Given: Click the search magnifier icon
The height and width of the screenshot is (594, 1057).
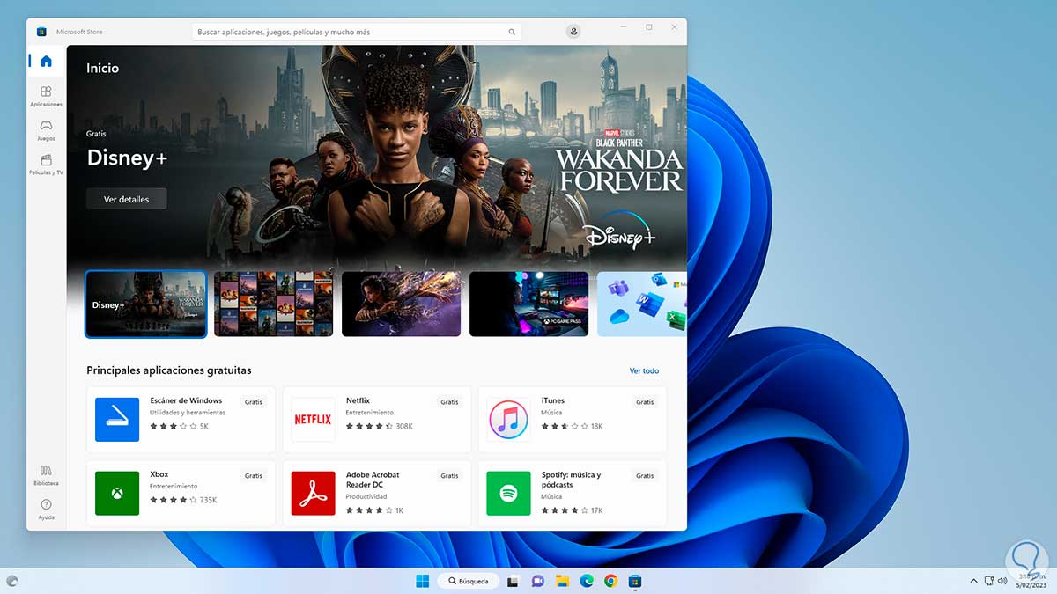Looking at the screenshot, I should [512, 32].
